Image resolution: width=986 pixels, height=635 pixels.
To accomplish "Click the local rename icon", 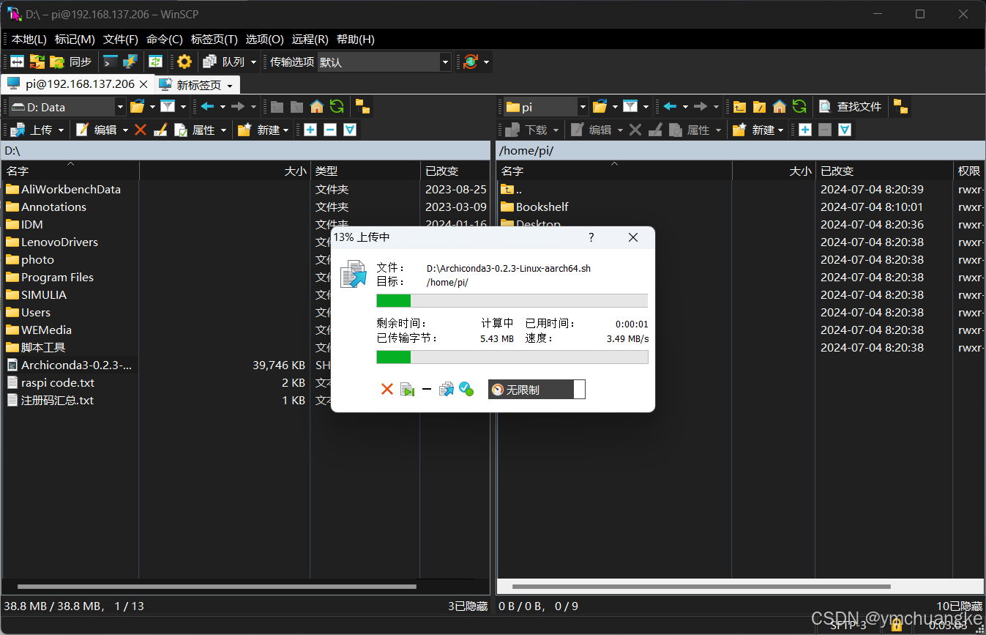I will 160,130.
